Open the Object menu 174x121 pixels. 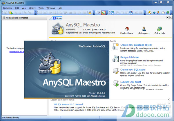(32, 8)
